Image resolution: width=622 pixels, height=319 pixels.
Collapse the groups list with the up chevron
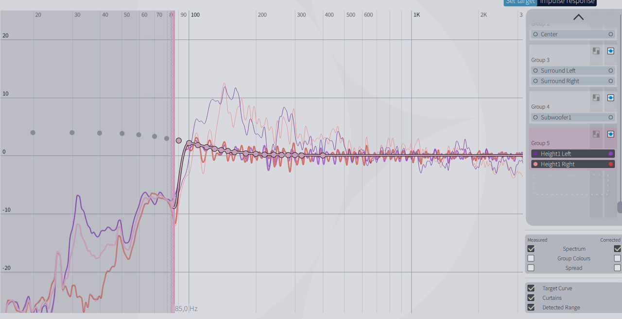click(x=578, y=17)
